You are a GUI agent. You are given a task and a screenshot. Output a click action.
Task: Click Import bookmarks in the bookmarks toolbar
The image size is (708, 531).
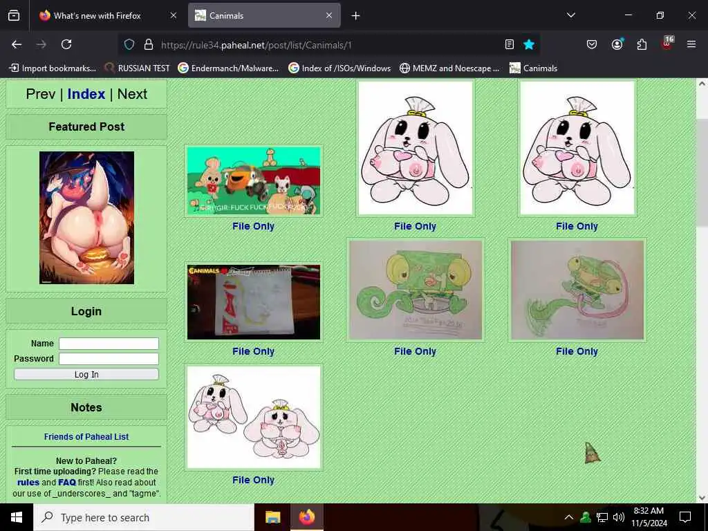[53, 68]
